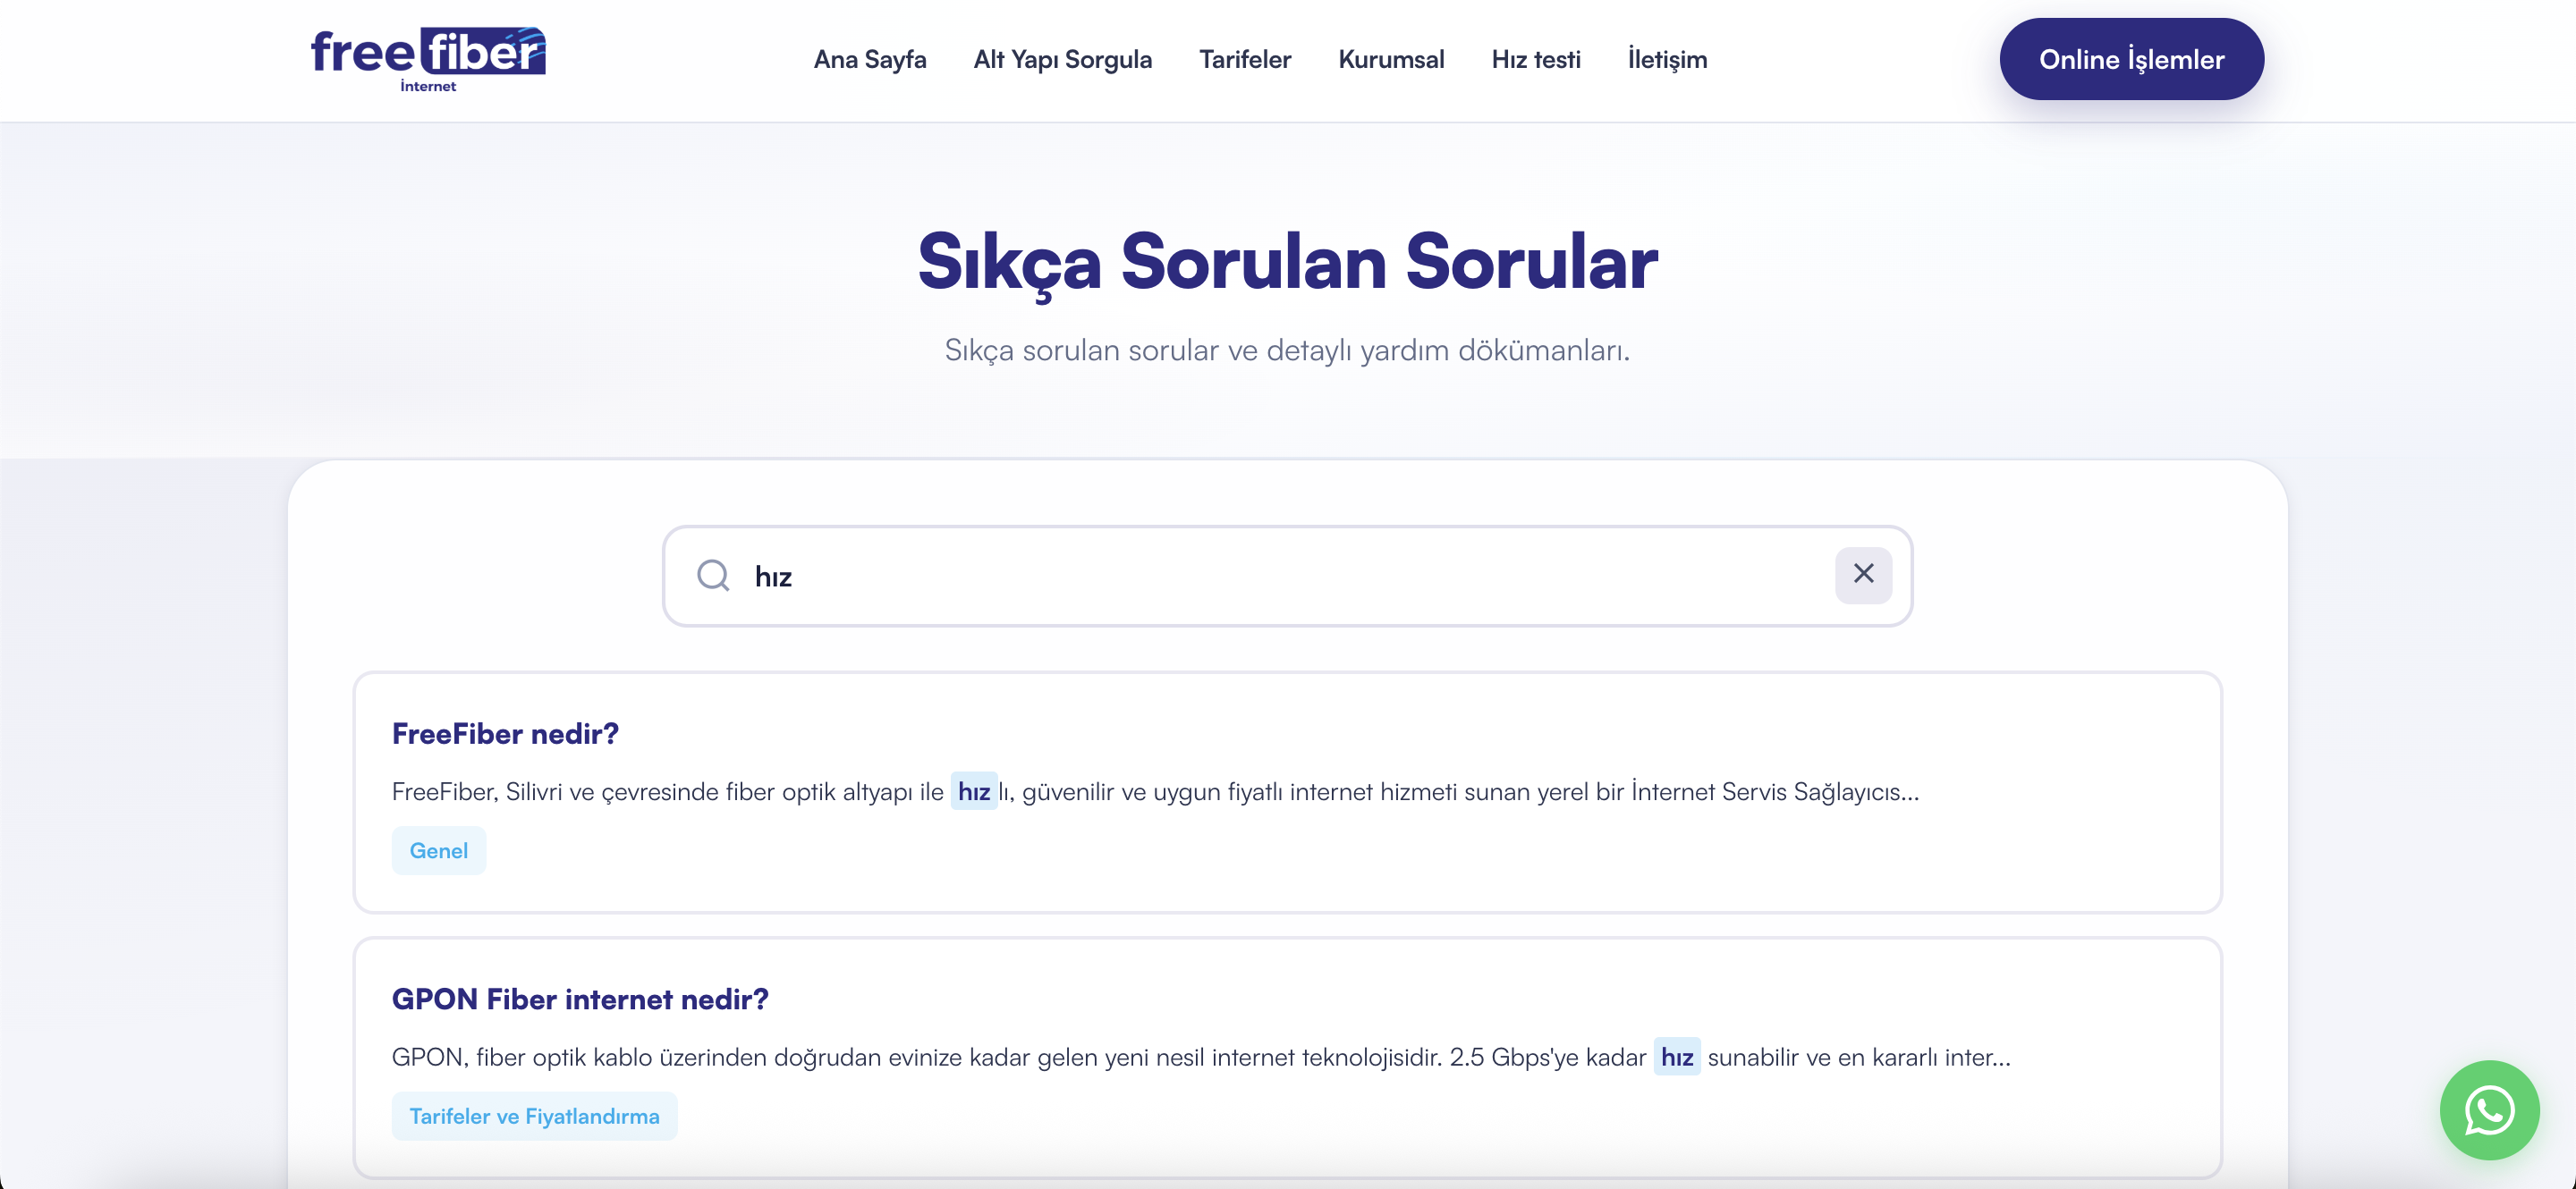Go to the Hız testi section

click(1535, 59)
